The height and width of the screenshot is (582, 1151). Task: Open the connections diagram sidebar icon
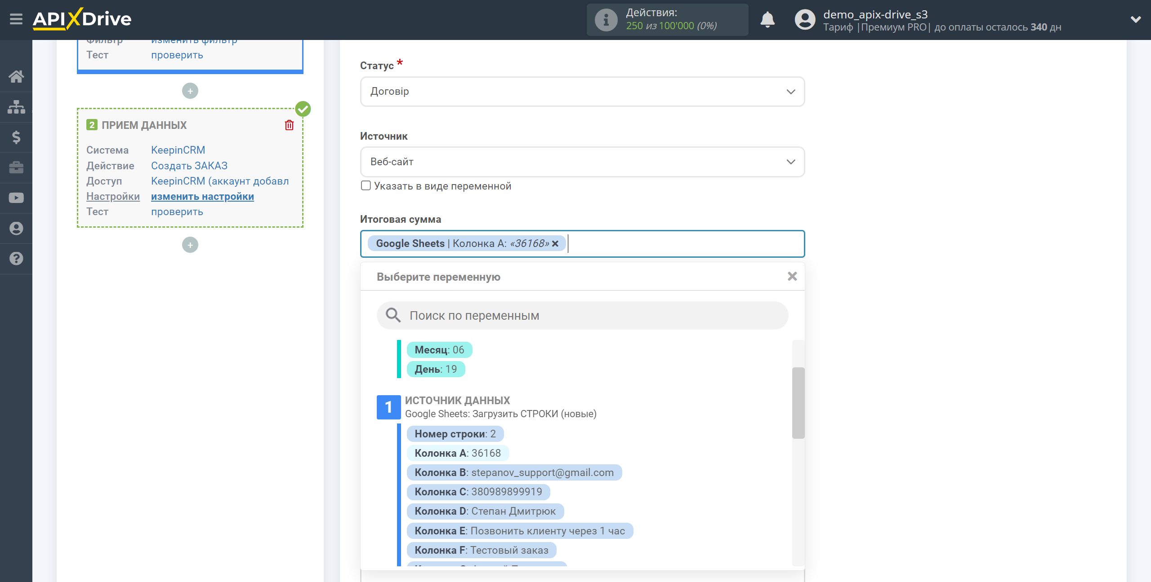(x=16, y=107)
